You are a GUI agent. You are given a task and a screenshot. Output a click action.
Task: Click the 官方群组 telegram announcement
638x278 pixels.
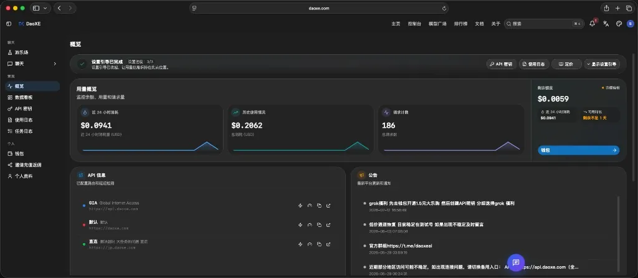(x=401, y=246)
